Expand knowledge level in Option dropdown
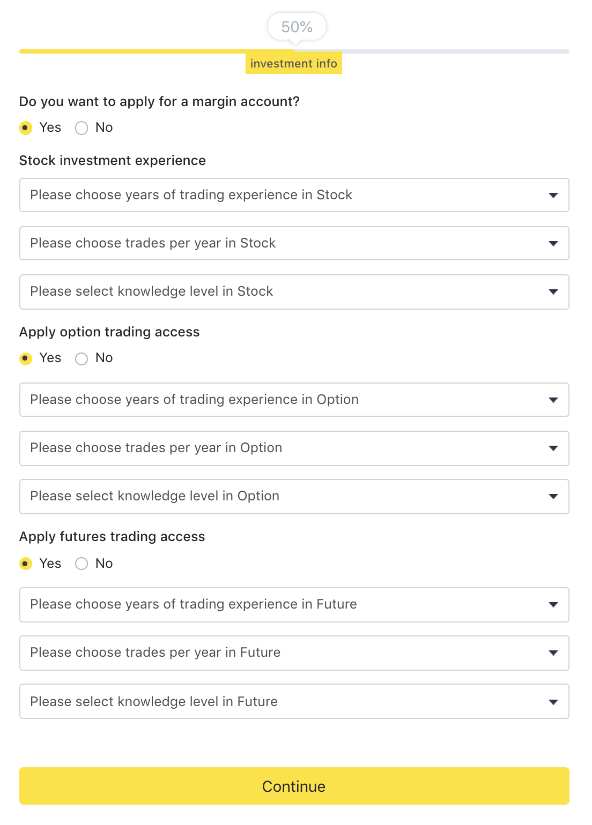The image size is (592, 825). coord(294,497)
